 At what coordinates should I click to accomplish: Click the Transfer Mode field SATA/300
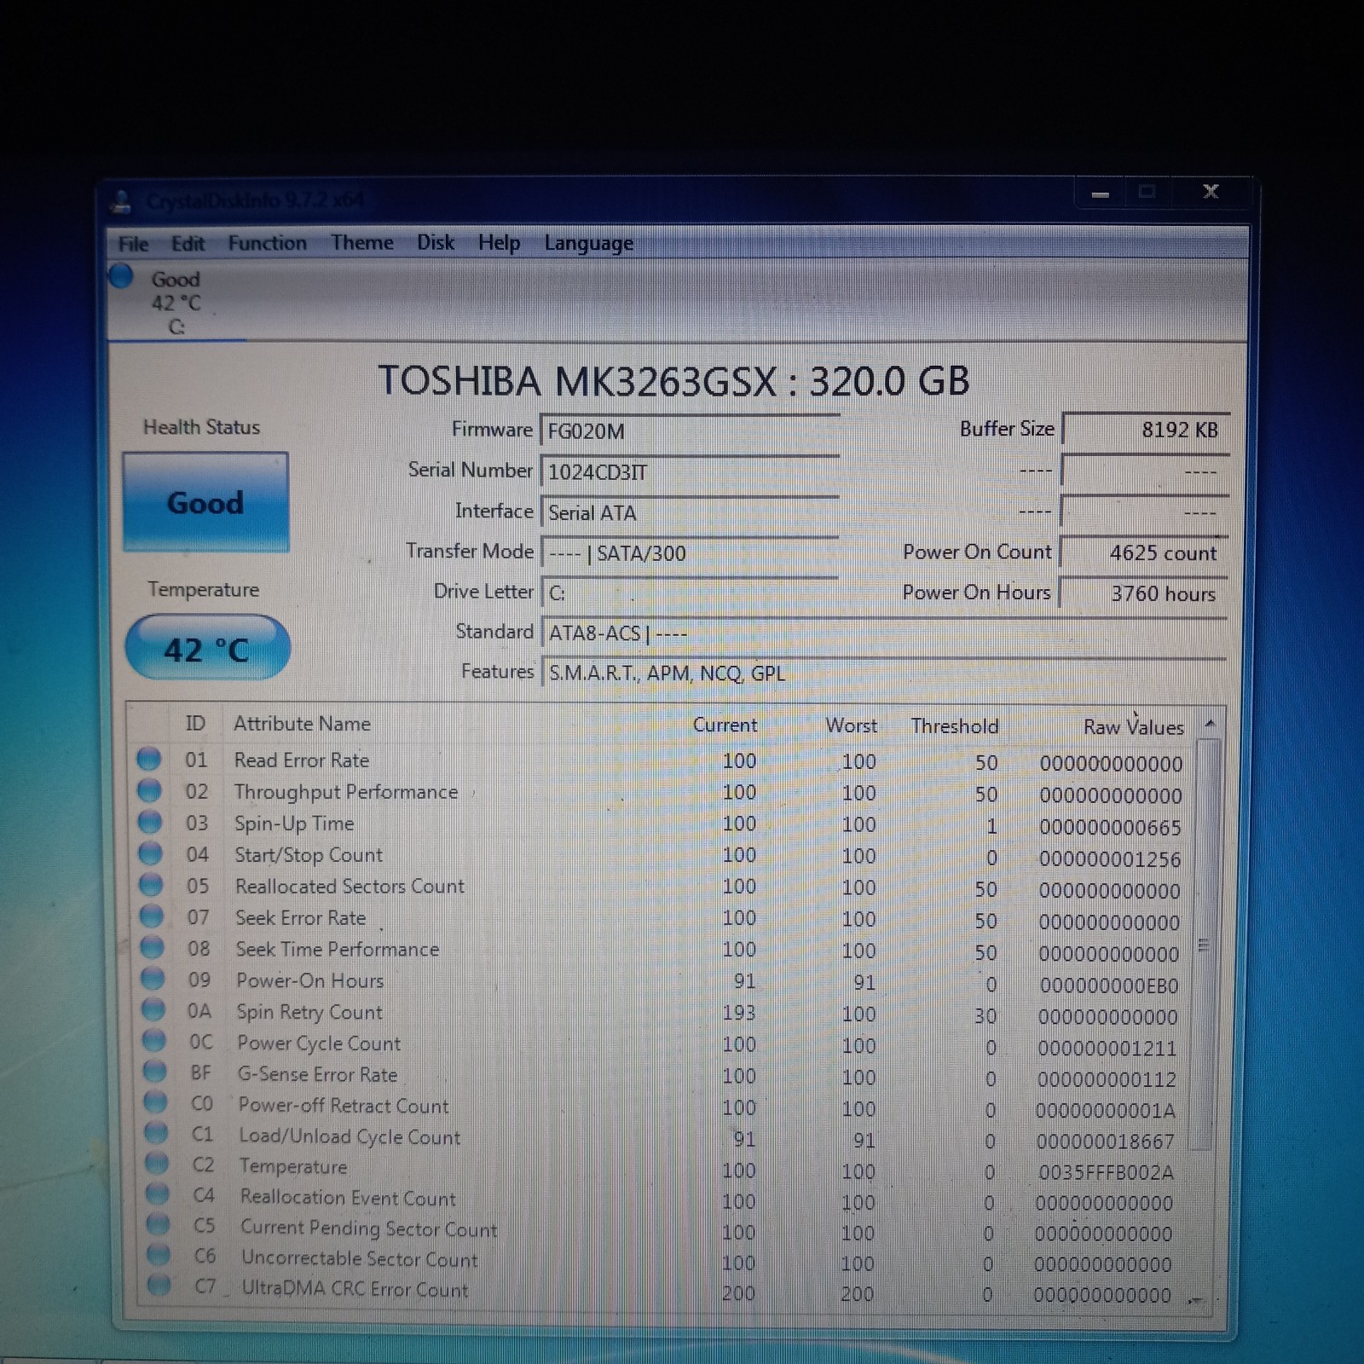point(690,552)
